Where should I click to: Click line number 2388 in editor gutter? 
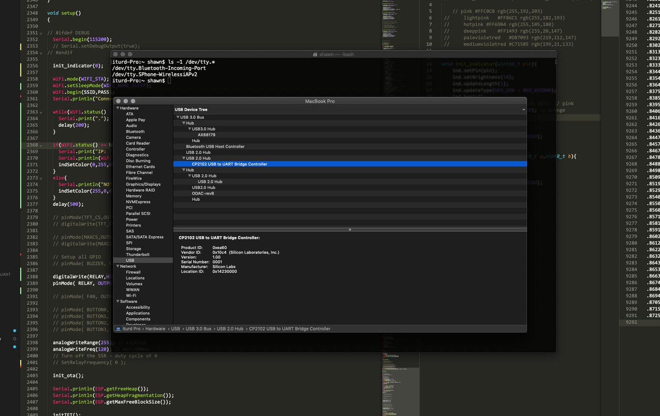pyautogui.click(x=32, y=276)
